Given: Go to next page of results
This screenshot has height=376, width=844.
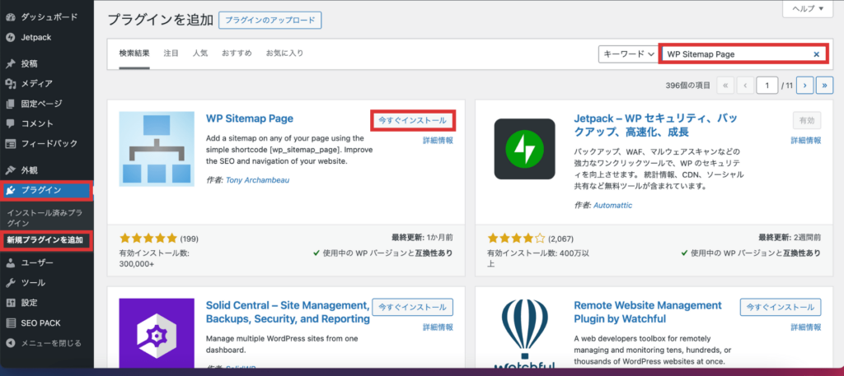Looking at the screenshot, I should tap(804, 85).
